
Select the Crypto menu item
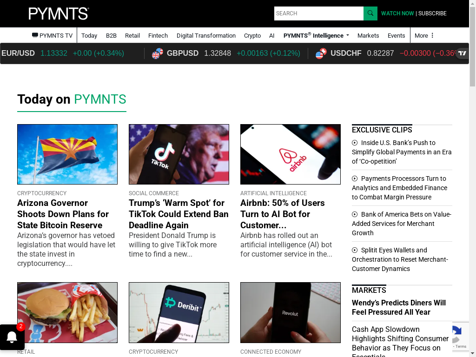(x=252, y=35)
